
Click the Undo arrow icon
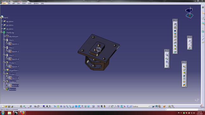pos(24,106)
